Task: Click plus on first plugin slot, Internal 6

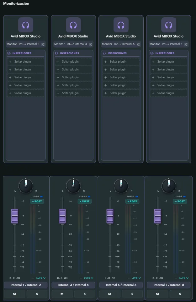Action: tap(105, 62)
